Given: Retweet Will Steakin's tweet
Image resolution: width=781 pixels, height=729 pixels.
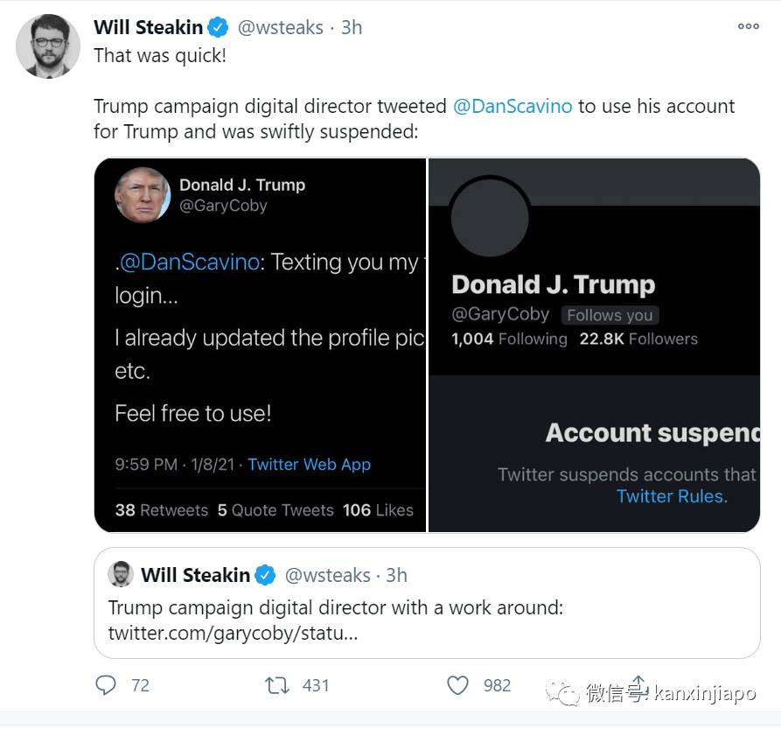Looking at the screenshot, I should (x=277, y=684).
